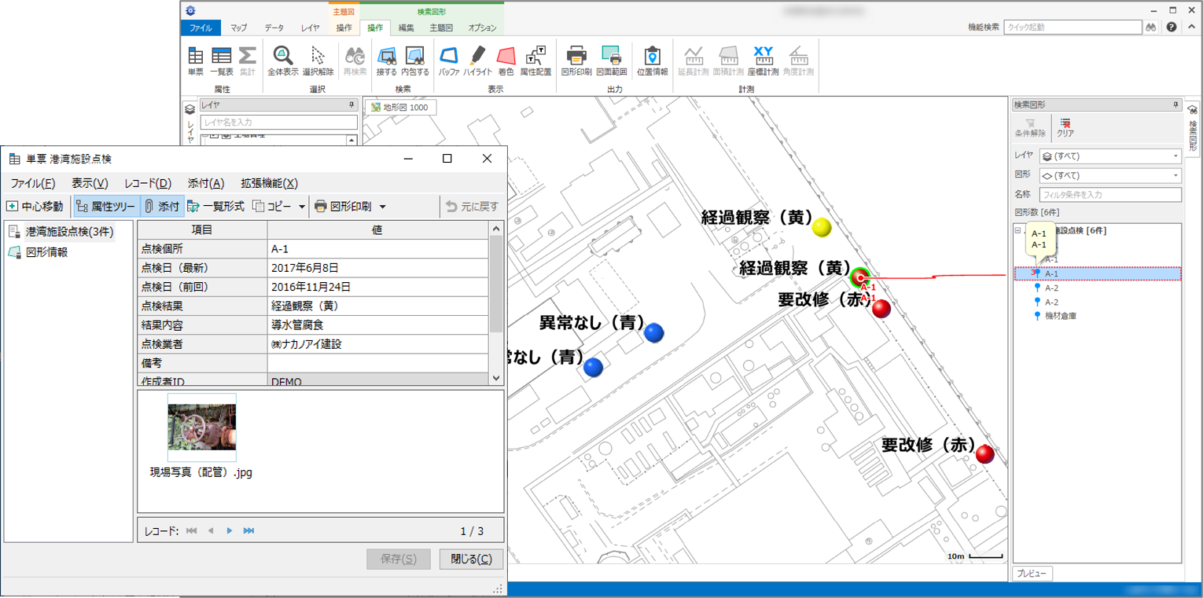Click the red 要改修 marker at bottom right
1203x598 pixels.
(x=985, y=454)
